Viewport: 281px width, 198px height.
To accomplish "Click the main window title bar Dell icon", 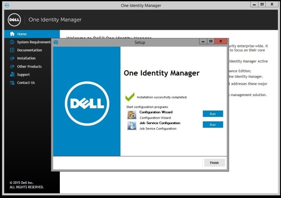I will [7, 5].
